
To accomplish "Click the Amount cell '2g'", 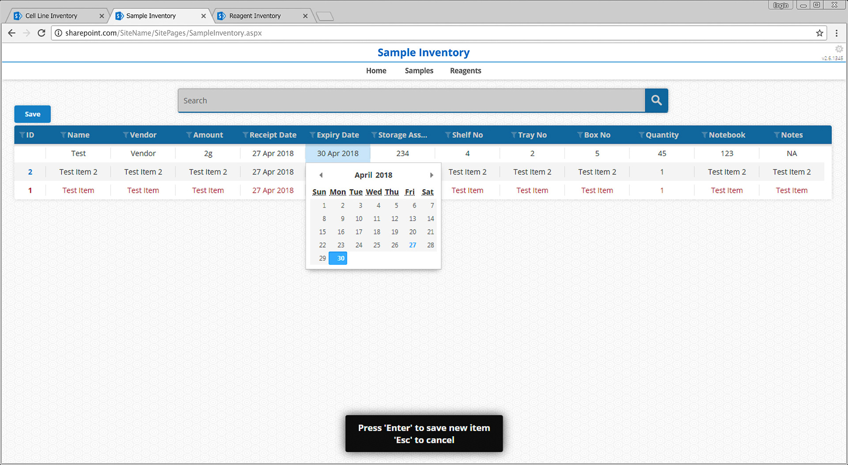I will [x=208, y=153].
